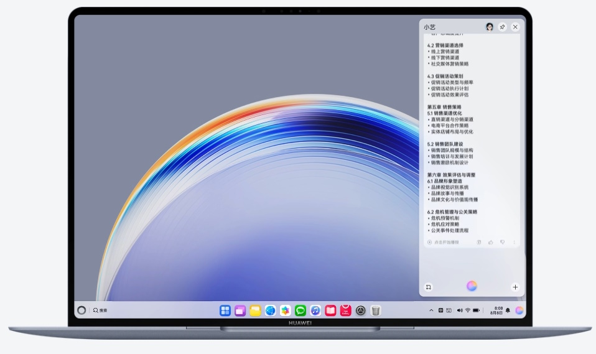
Task: Select bullet 实体店铺布局与优化
Action: tap(452, 131)
